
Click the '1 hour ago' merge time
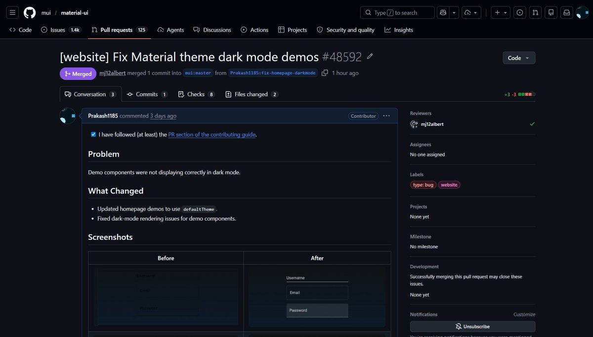[345, 73]
